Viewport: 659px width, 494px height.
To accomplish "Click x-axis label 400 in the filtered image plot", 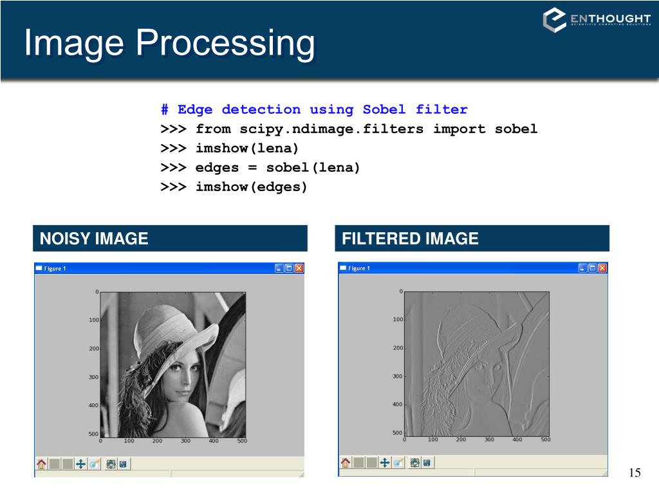I will click(x=517, y=439).
